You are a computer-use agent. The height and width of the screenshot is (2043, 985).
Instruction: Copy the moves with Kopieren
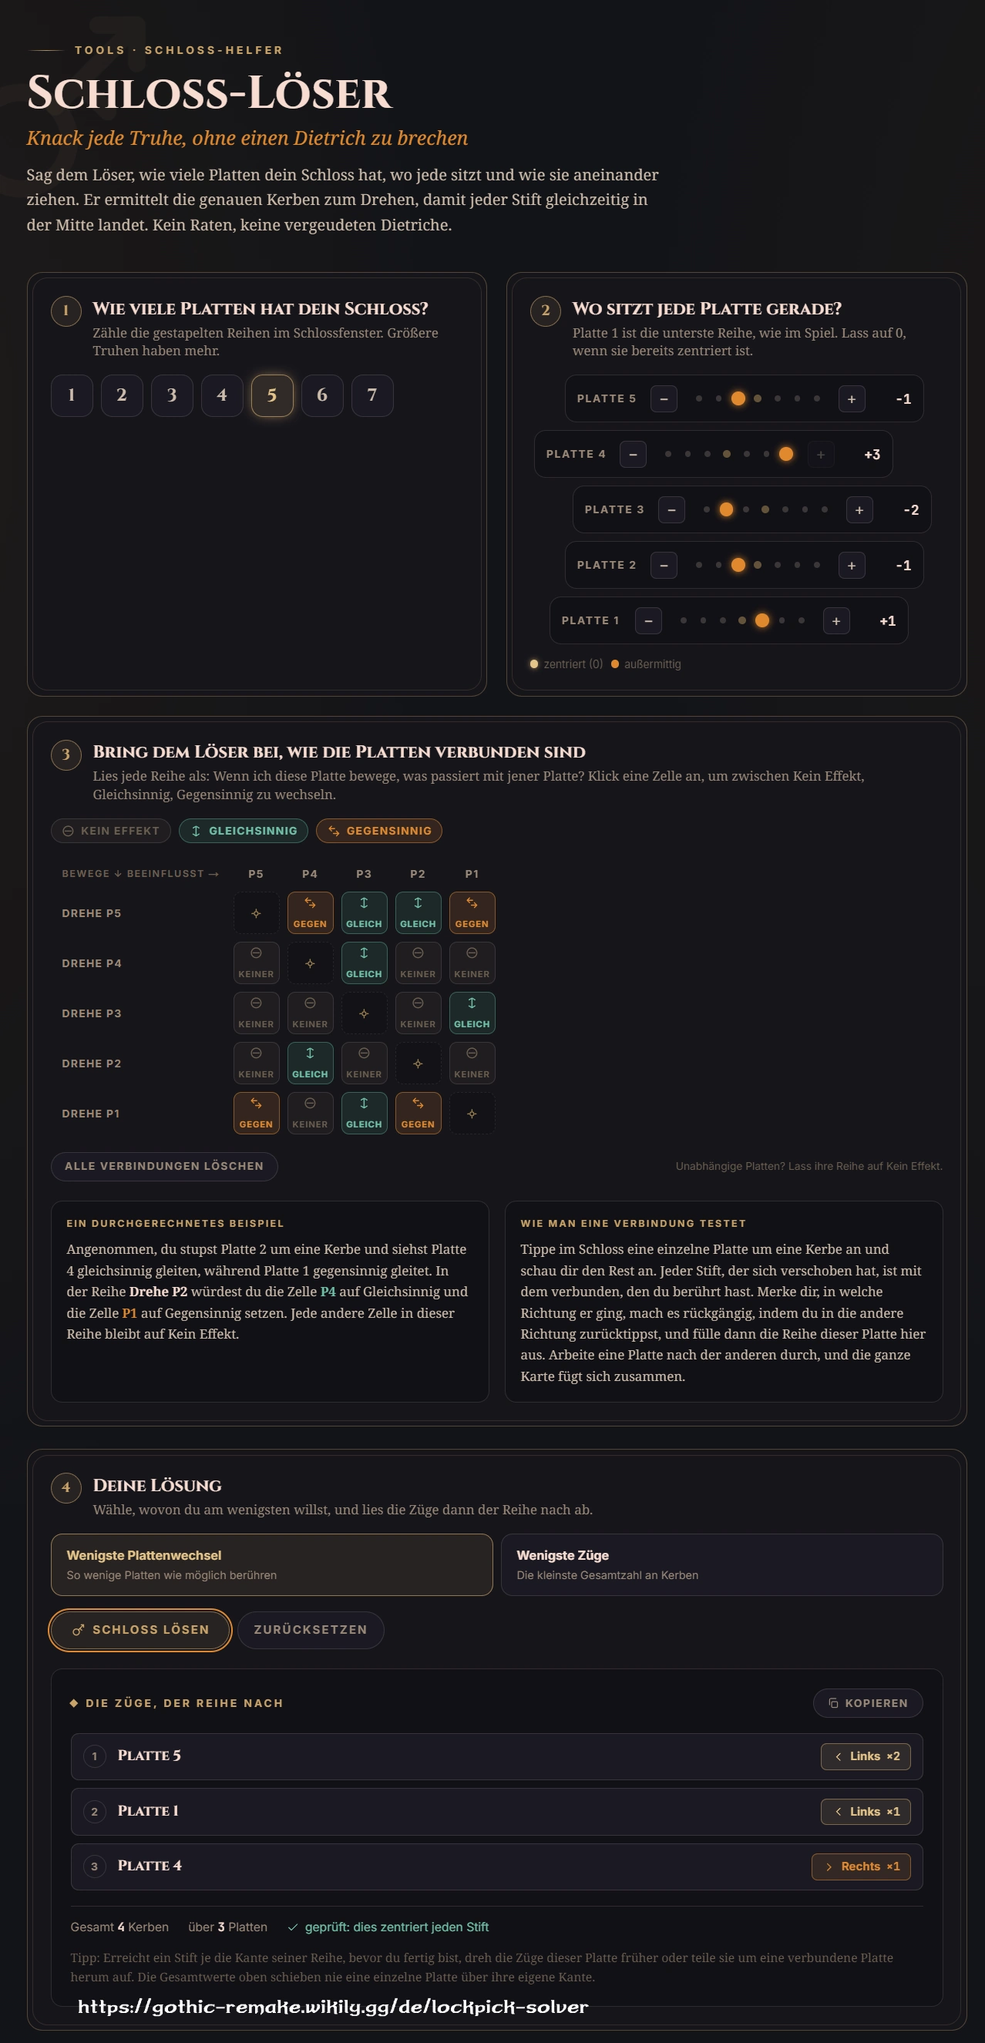point(868,1703)
